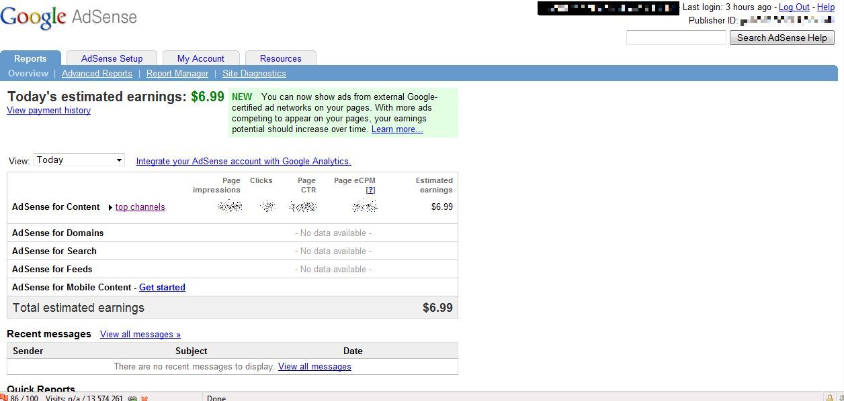Click the Recent messages heading
Screen dimensions: 844x401
pos(49,334)
